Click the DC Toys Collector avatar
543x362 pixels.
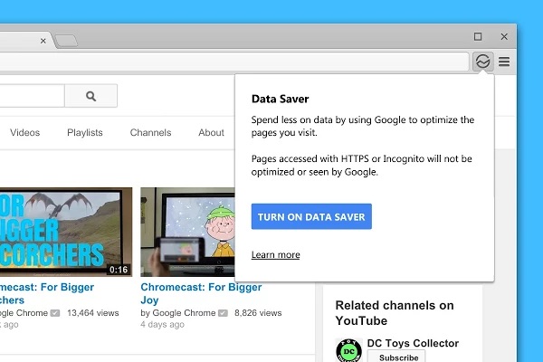[348, 350]
